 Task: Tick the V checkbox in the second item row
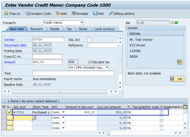(x=161, y=118)
